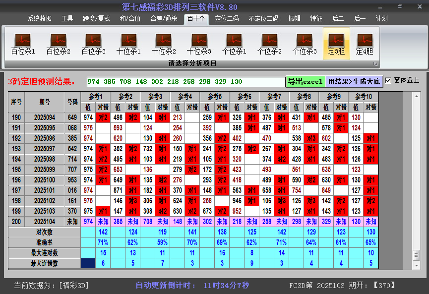Switch to the 计划 tab

pos(382,19)
